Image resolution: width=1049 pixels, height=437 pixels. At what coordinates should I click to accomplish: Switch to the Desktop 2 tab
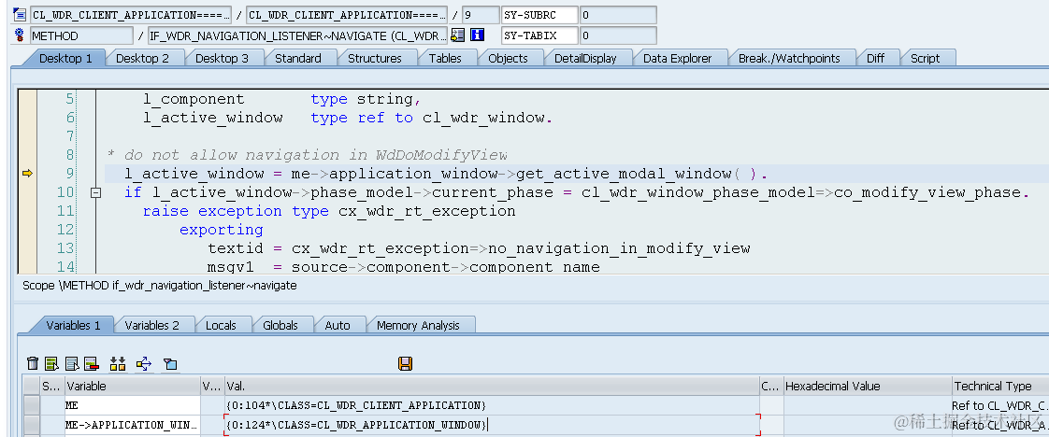(142, 58)
